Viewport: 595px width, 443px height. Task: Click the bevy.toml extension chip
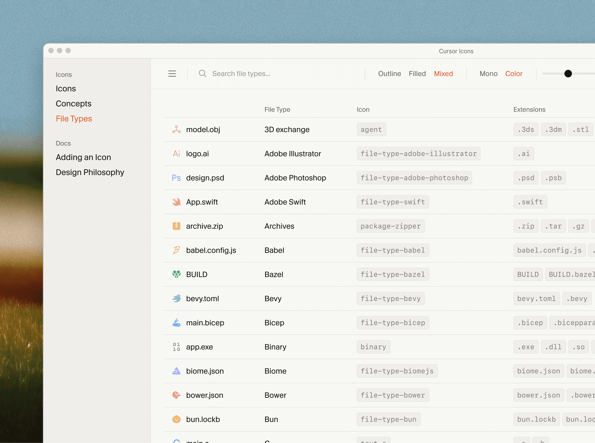[536, 299]
